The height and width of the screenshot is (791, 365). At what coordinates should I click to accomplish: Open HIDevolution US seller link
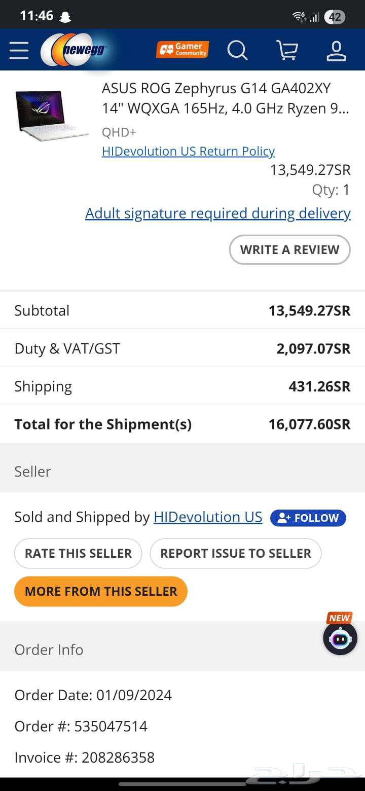coord(208,517)
